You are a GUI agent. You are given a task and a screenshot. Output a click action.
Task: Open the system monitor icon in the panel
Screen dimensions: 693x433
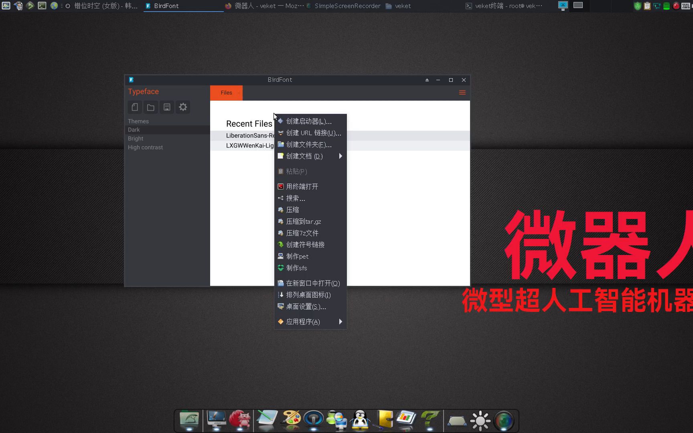pos(6,6)
